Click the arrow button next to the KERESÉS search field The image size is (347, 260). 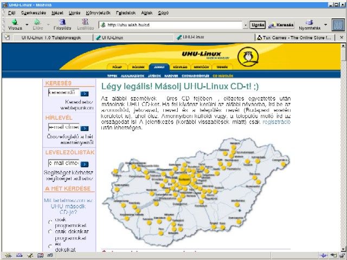pos(85,94)
